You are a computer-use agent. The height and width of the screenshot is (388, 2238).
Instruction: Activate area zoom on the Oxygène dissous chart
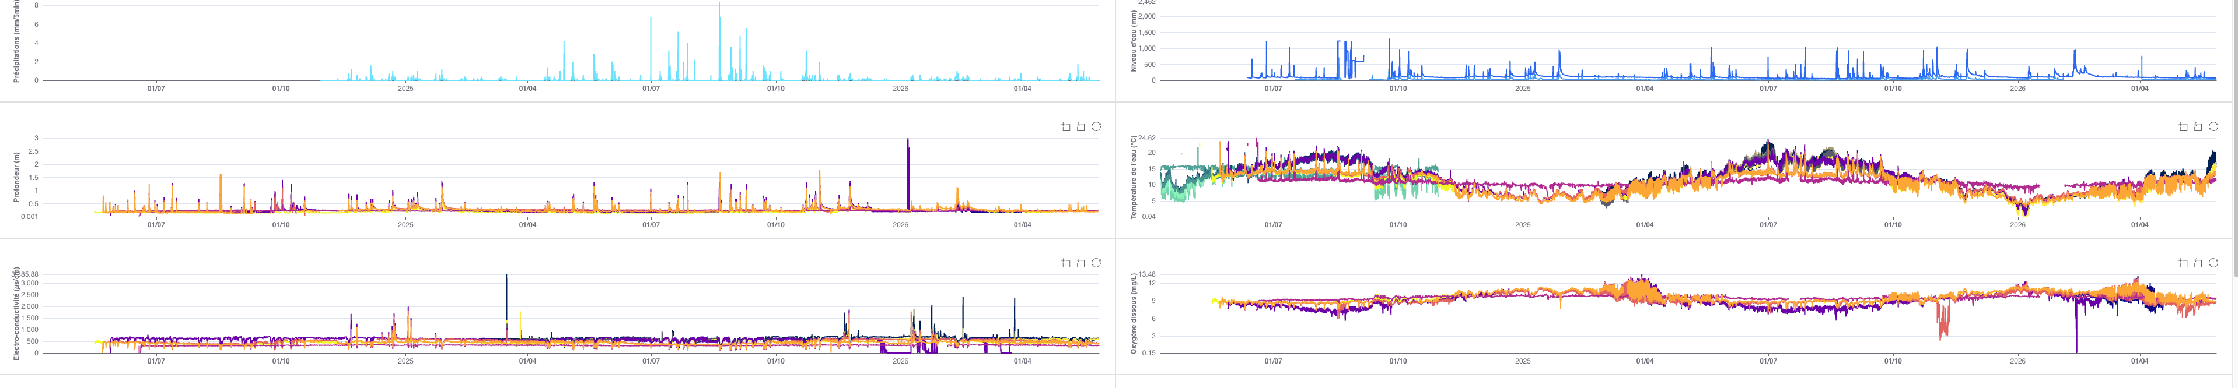pyautogui.click(x=2183, y=263)
